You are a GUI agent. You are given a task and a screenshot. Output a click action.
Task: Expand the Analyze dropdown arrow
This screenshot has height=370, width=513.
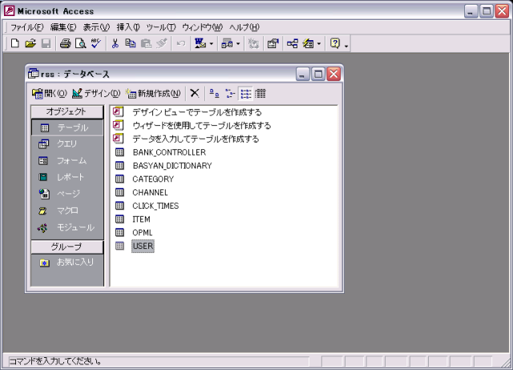(x=238, y=43)
